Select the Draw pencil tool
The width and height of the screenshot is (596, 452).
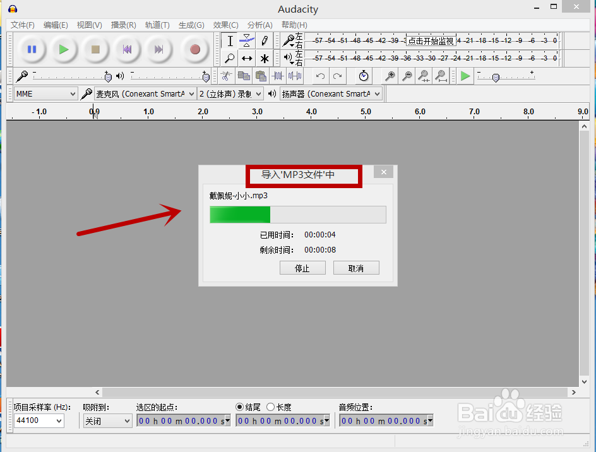click(265, 41)
